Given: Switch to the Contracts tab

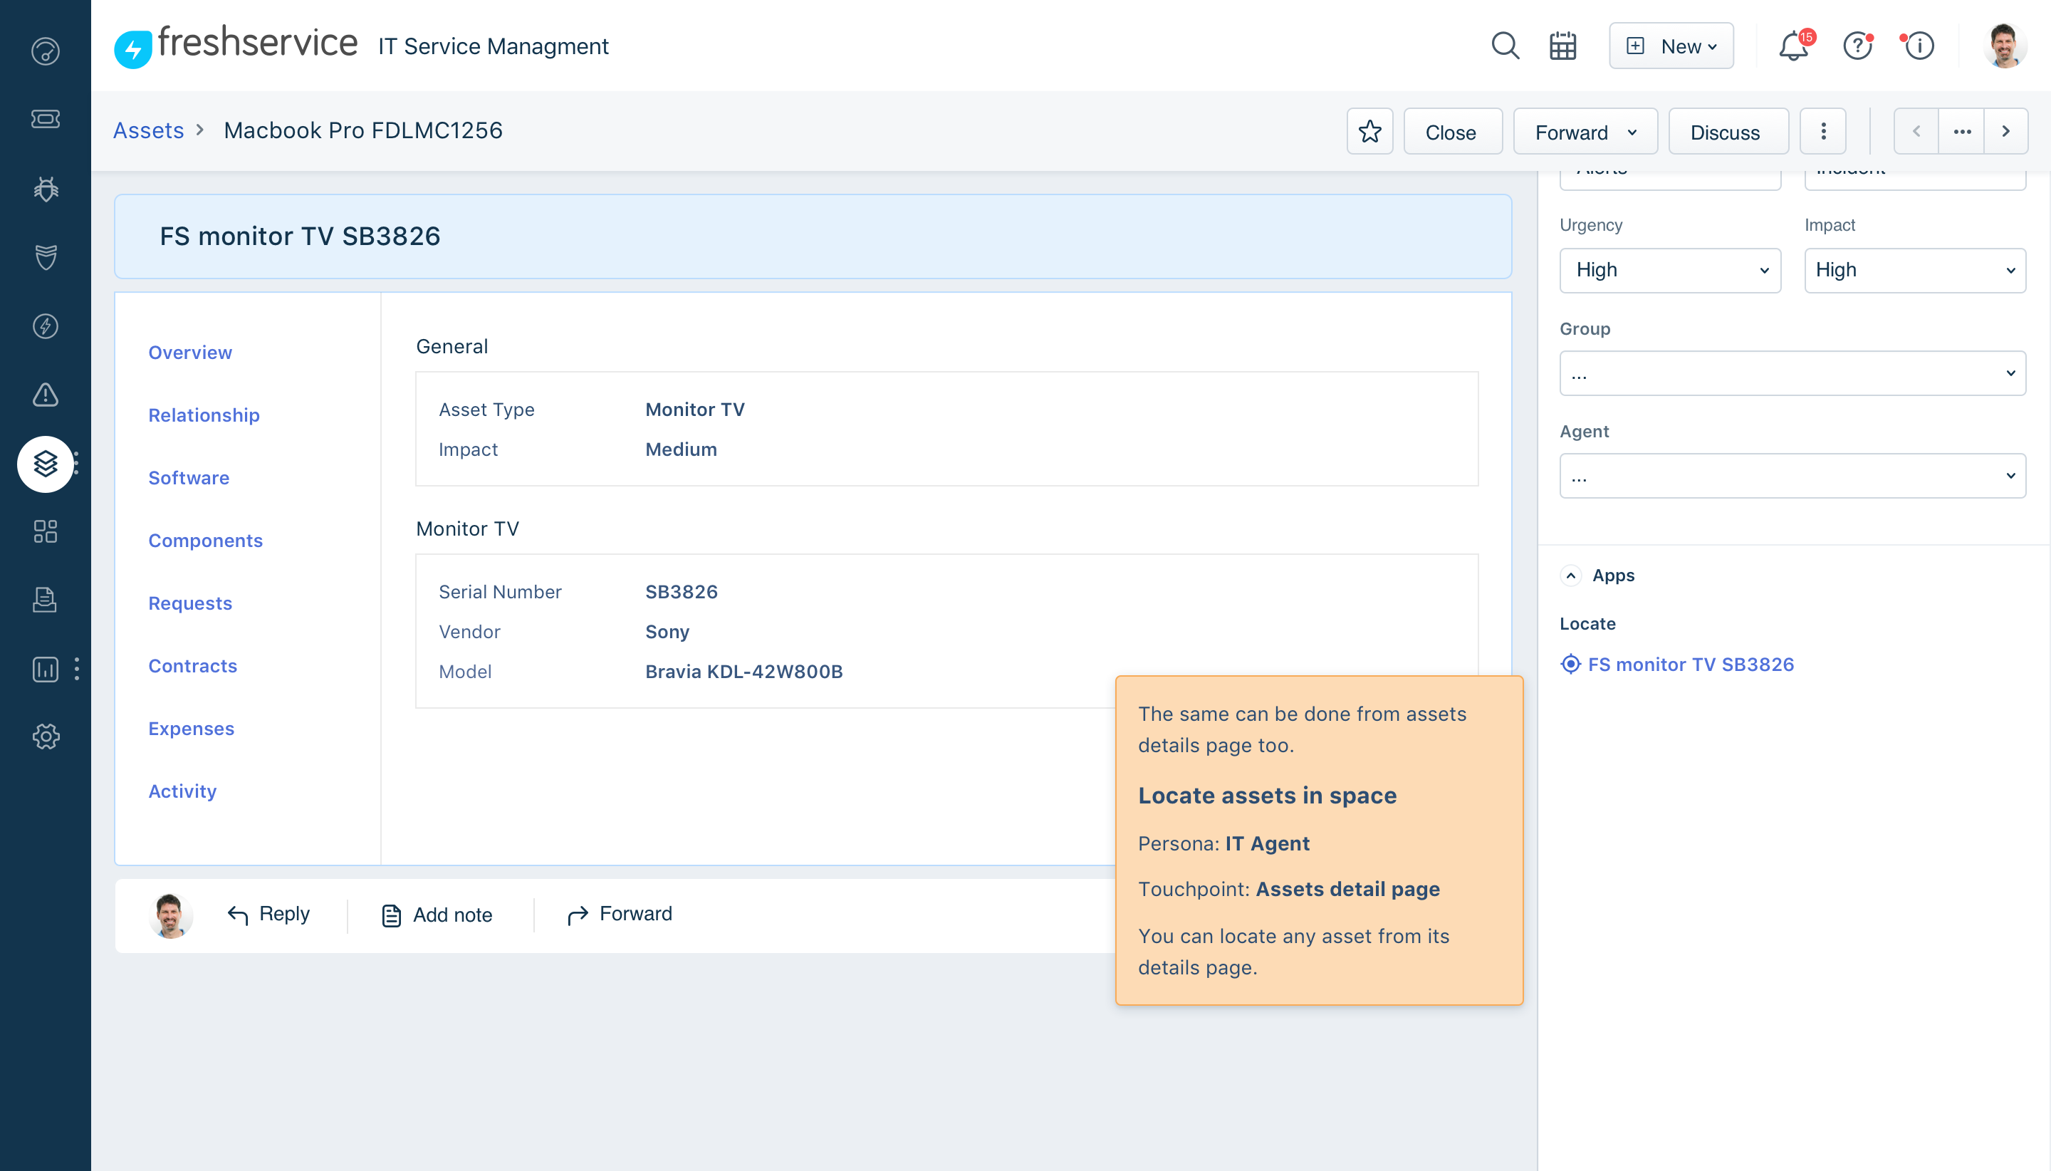Looking at the screenshot, I should (192, 665).
